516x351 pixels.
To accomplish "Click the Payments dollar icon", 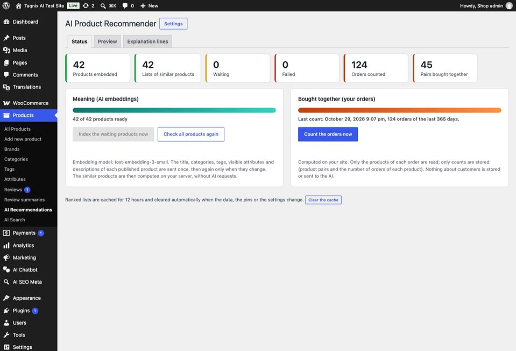I will tap(6, 233).
